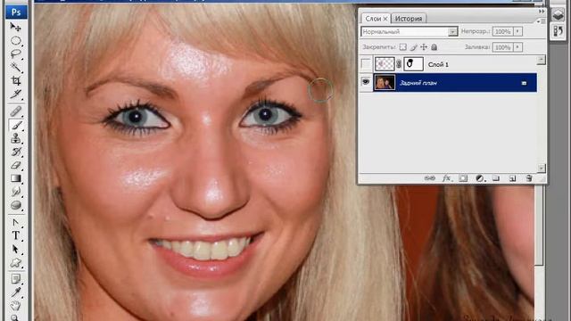Toggle lock position
This screenshot has height=321, width=571.
click(x=424, y=47)
